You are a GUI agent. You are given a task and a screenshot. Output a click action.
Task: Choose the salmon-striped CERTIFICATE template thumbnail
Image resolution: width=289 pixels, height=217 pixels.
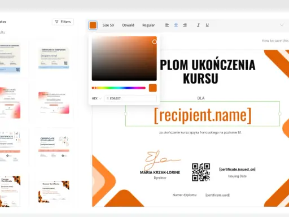coord(54,147)
